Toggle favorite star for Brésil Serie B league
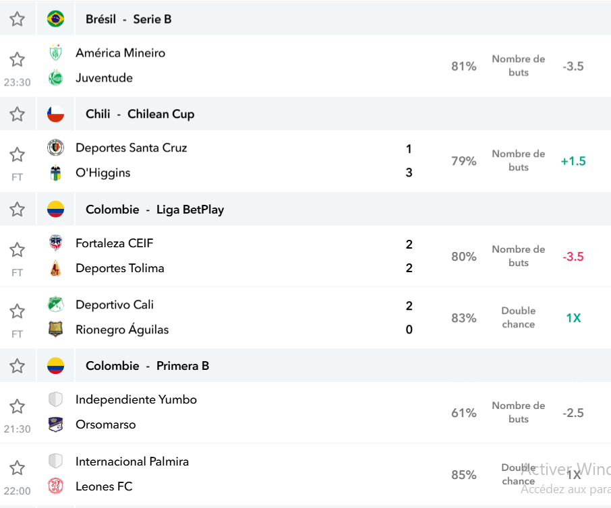The width and height of the screenshot is (611, 508). click(17, 19)
